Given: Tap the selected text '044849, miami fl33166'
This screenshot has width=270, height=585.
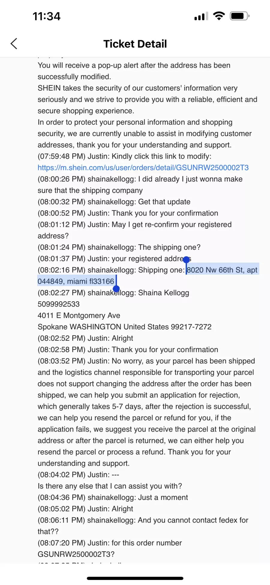Looking at the screenshot, I should [x=76, y=281].
